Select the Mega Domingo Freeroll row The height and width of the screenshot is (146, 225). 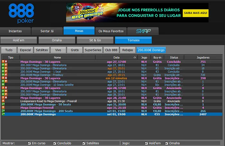[x=112, y=108]
